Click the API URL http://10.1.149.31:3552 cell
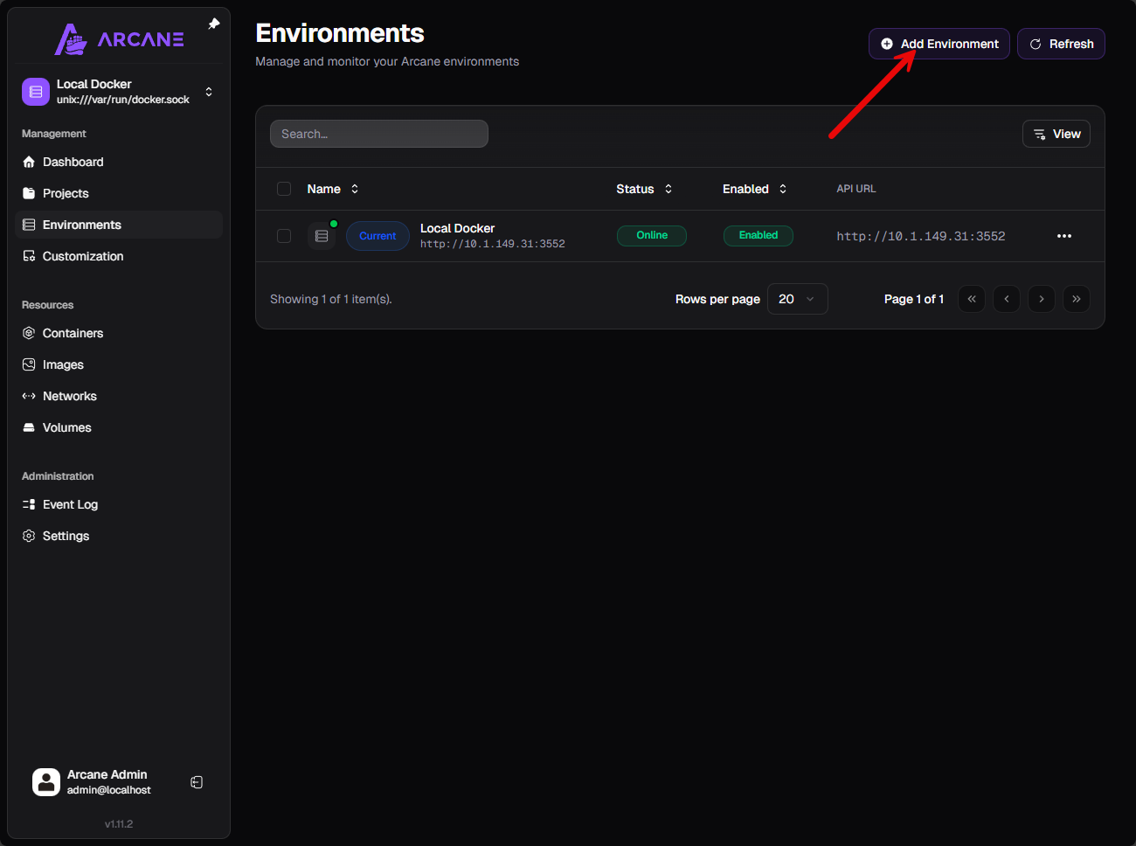Image resolution: width=1136 pixels, height=846 pixels. coord(921,236)
